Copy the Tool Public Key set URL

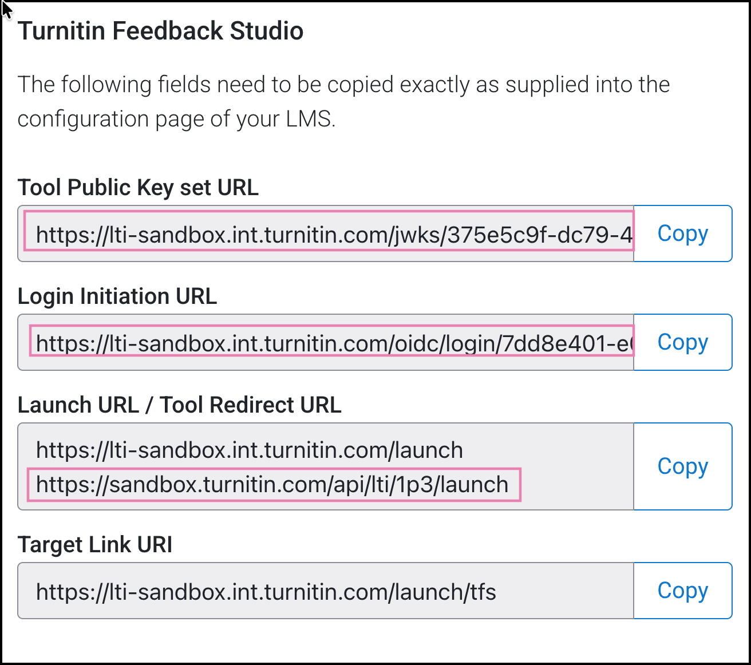click(x=682, y=233)
